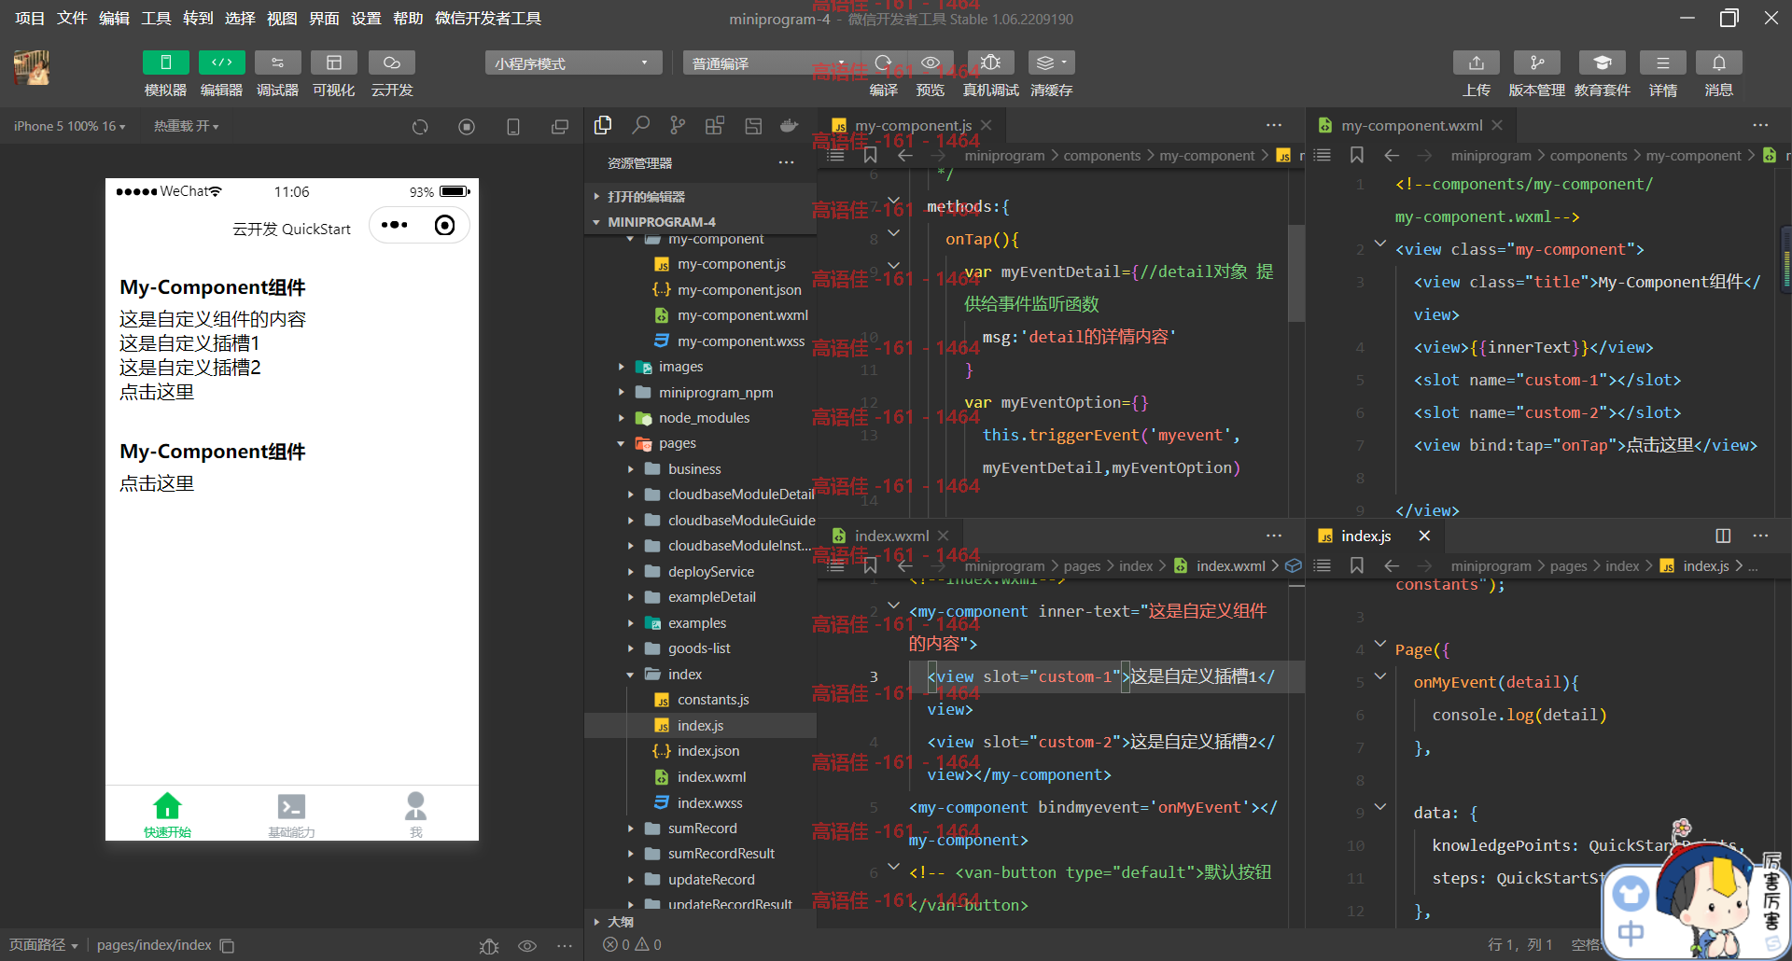Click the compile refresh icon

tap(883, 63)
